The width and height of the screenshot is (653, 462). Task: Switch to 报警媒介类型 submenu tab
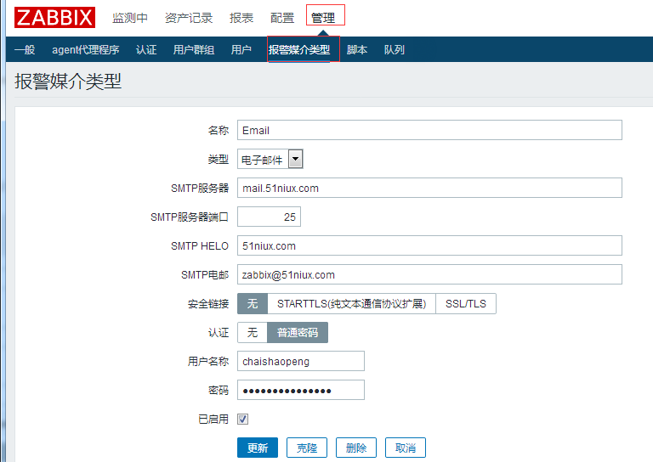point(299,50)
